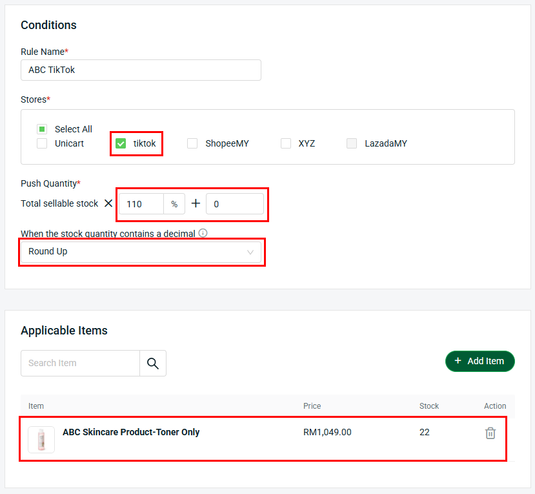Image resolution: width=535 pixels, height=494 pixels.
Task: Toggle the Select All stores checkbox
Action: [x=42, y=129]
